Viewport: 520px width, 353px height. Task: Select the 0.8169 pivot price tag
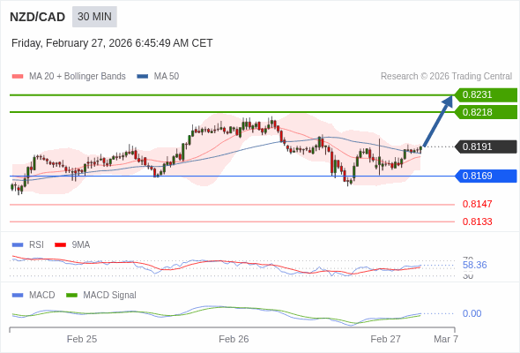point(486,176)
